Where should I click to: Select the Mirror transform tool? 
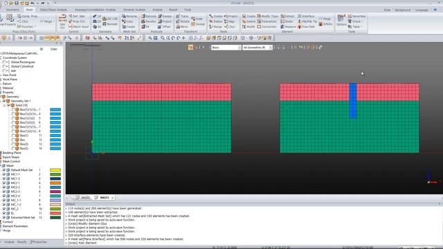click(182, 26)
